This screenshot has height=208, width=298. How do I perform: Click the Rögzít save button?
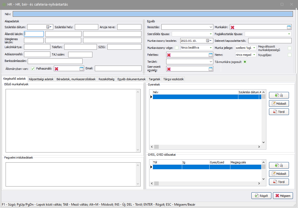tap(261, 196)
